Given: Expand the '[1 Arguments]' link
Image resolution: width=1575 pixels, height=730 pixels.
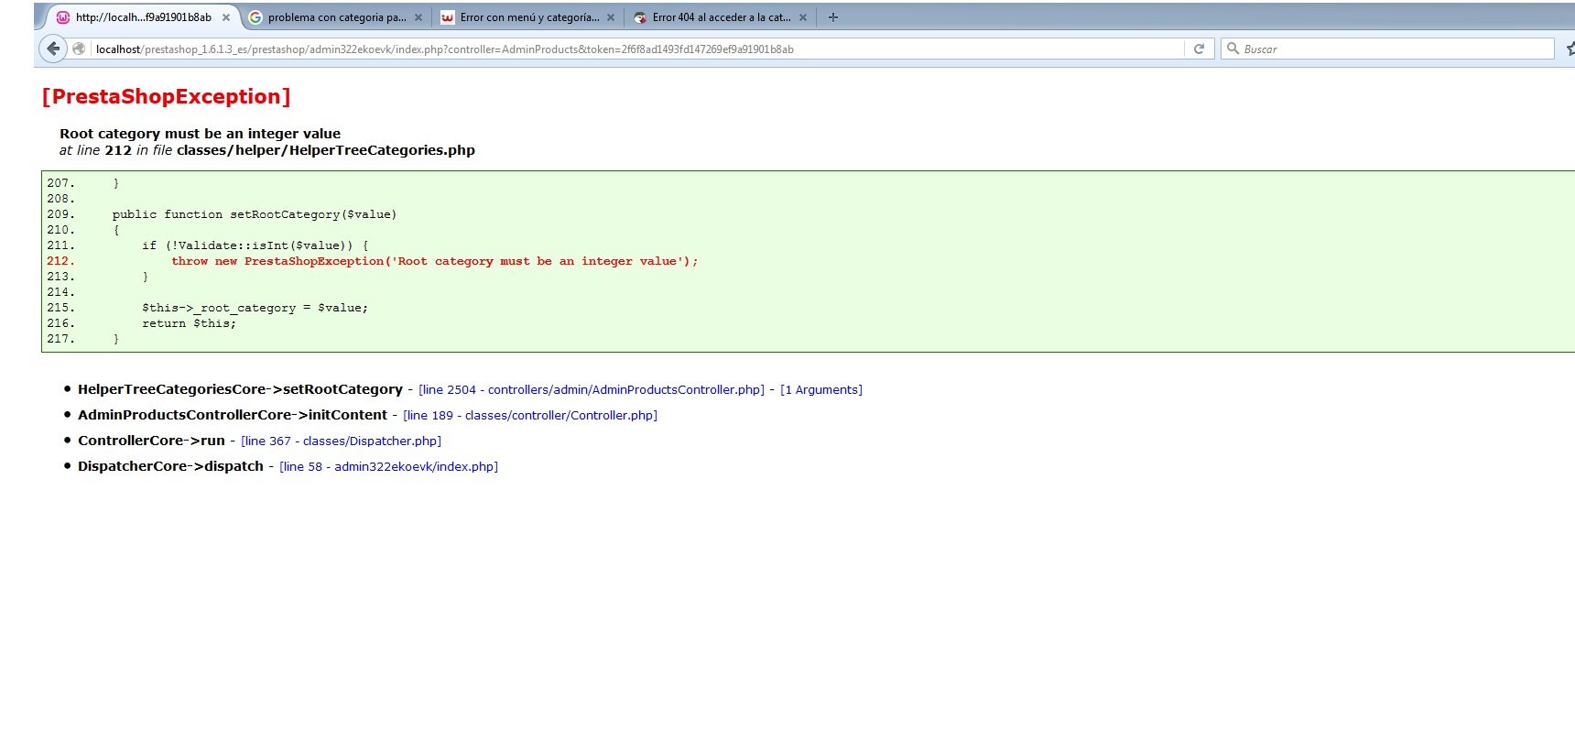Looking at the screenshot, I should pyautogui.click(x=821, y=390).
